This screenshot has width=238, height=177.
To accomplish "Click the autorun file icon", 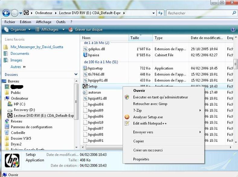I will coord(85,92).
